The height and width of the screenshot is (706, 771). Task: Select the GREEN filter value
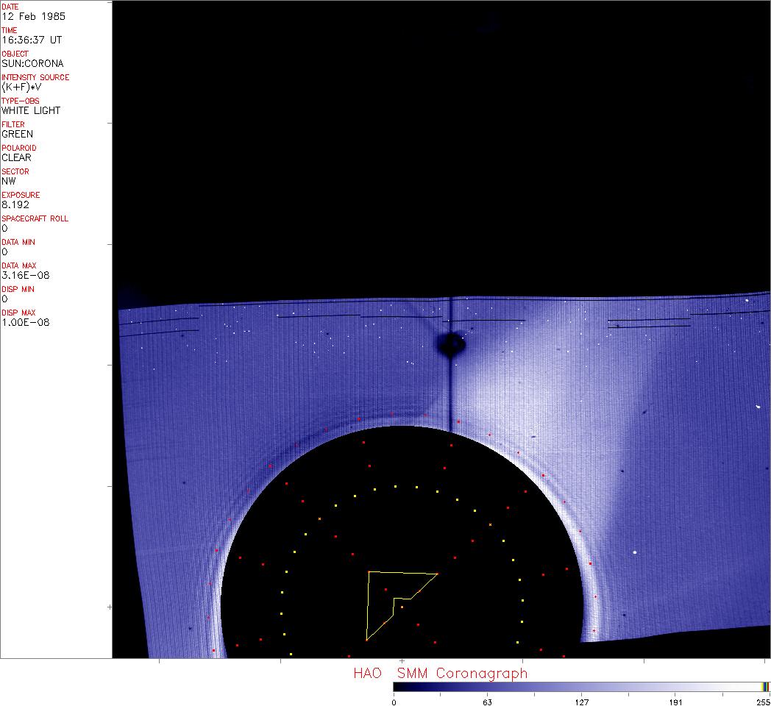click(x=17, y=134)
